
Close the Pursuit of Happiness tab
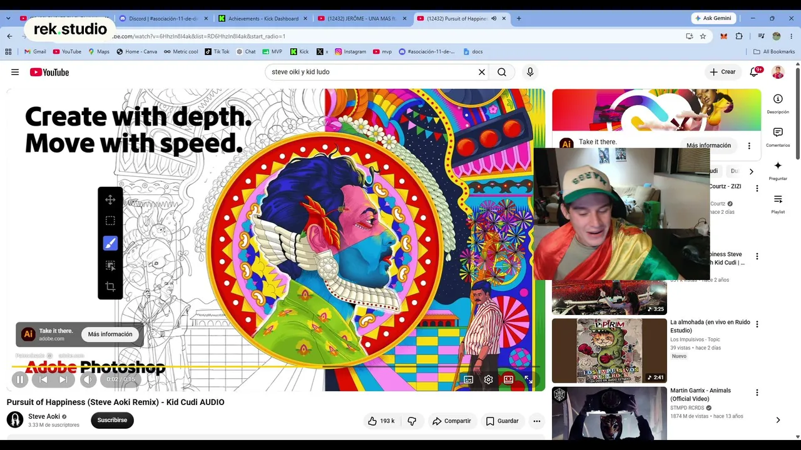coord(504,19)
